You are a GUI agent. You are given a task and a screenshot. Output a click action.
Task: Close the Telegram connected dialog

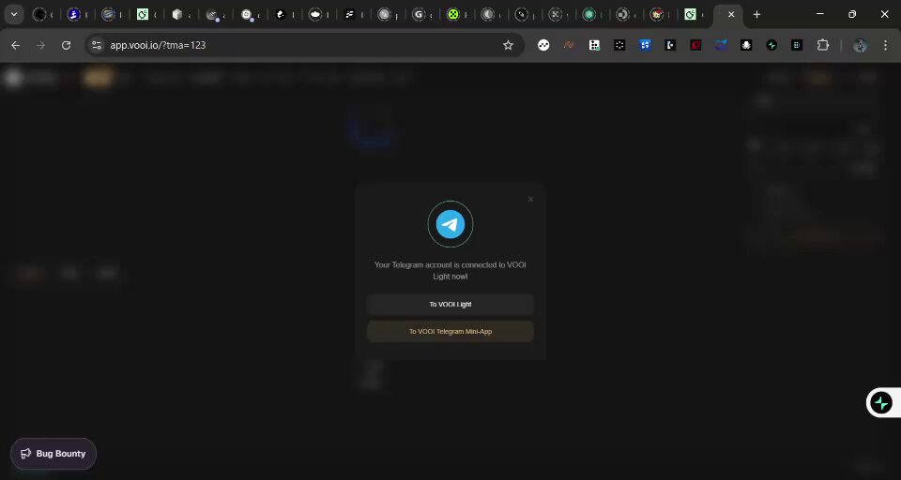coord(530,200)
